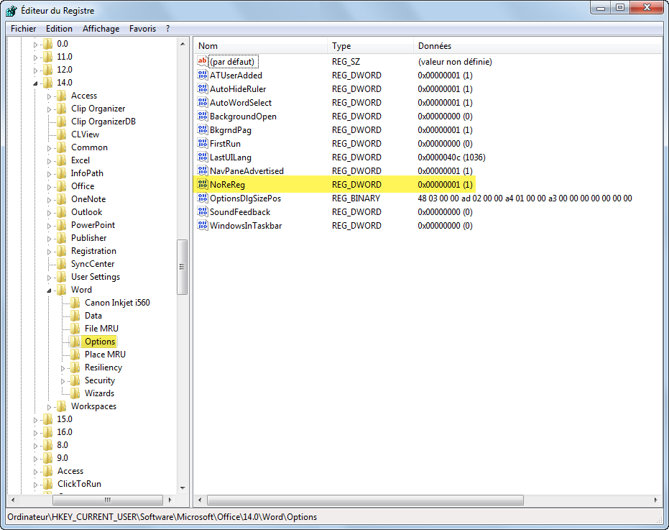Image resolution: width=669 pixels, height=530 pixels.
Task: Click the NoReReg DWORD value icon
Action: click(x=202, y=185)
